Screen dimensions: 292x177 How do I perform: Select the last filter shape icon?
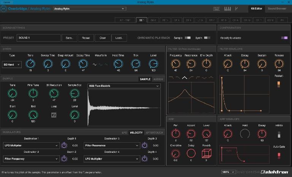211,78
